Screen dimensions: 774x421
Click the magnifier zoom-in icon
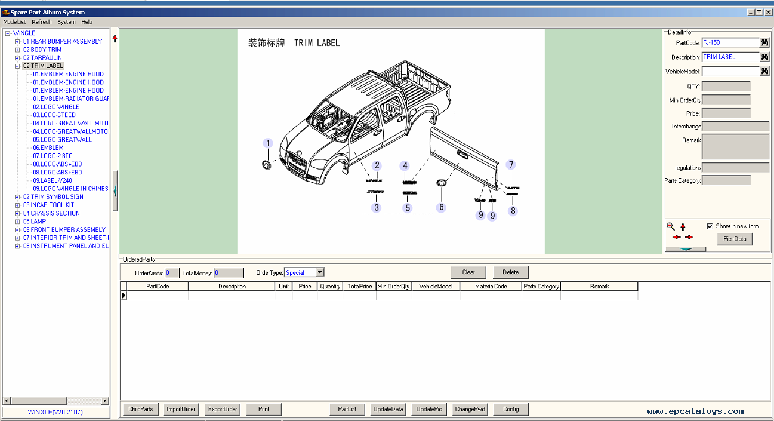point(671,227)
